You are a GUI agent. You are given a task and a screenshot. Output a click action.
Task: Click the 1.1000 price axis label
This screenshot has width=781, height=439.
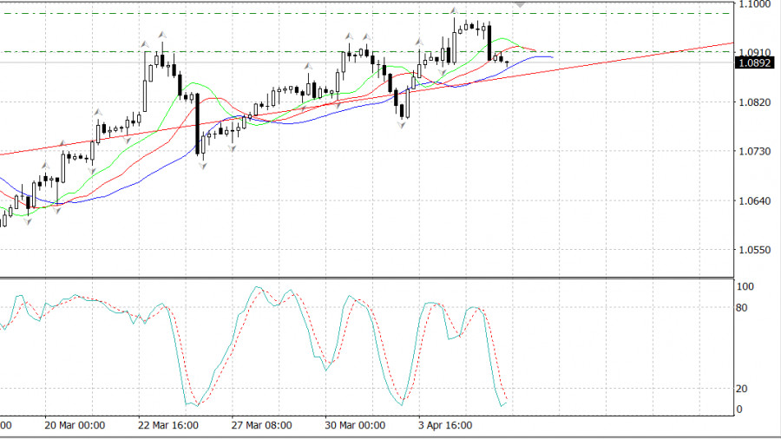tap(754, 4)
